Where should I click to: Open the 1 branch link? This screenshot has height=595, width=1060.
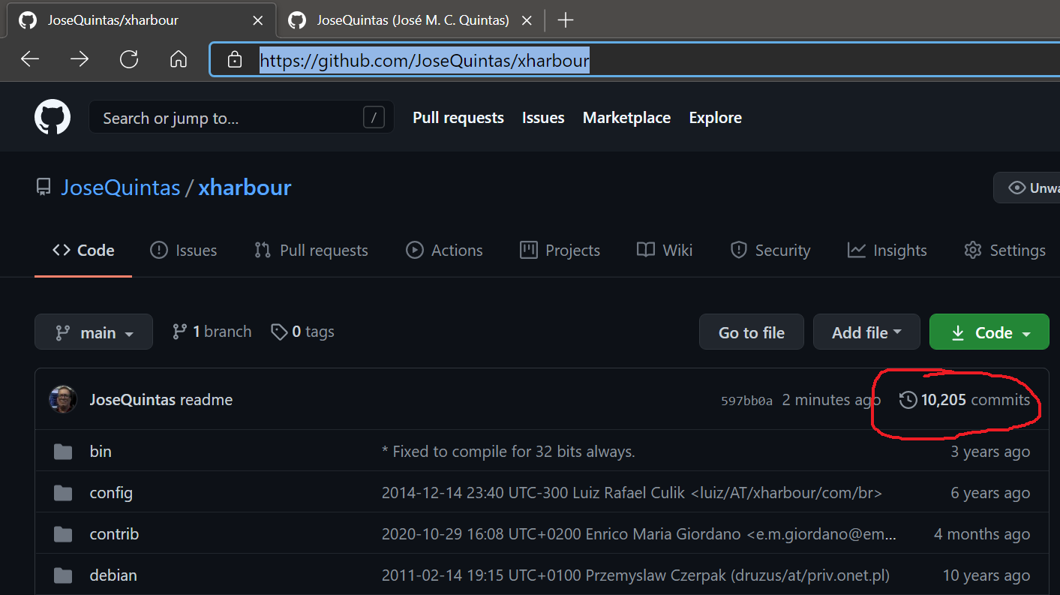click(x=212, y=332)
